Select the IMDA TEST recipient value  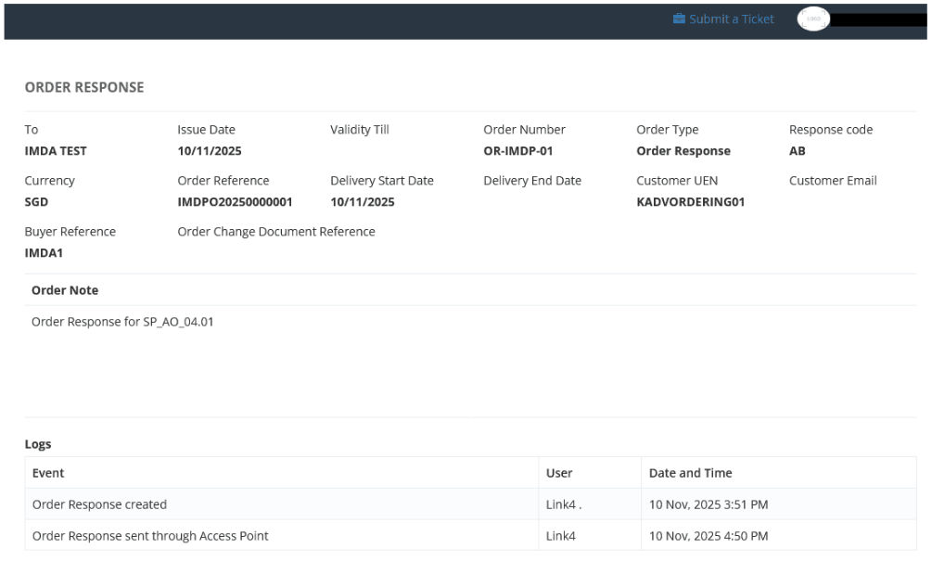coord(56,150)
